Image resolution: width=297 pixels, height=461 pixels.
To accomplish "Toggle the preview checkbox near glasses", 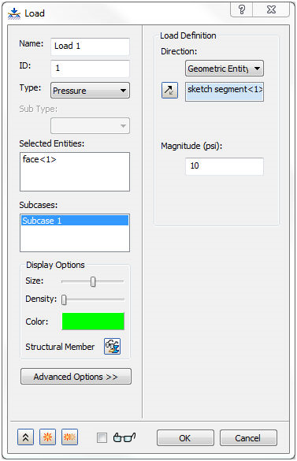I will pos(102,437).
